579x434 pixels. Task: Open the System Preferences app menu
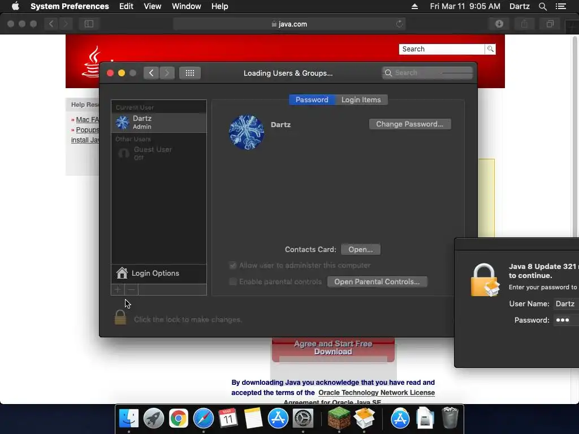[70, 6]
